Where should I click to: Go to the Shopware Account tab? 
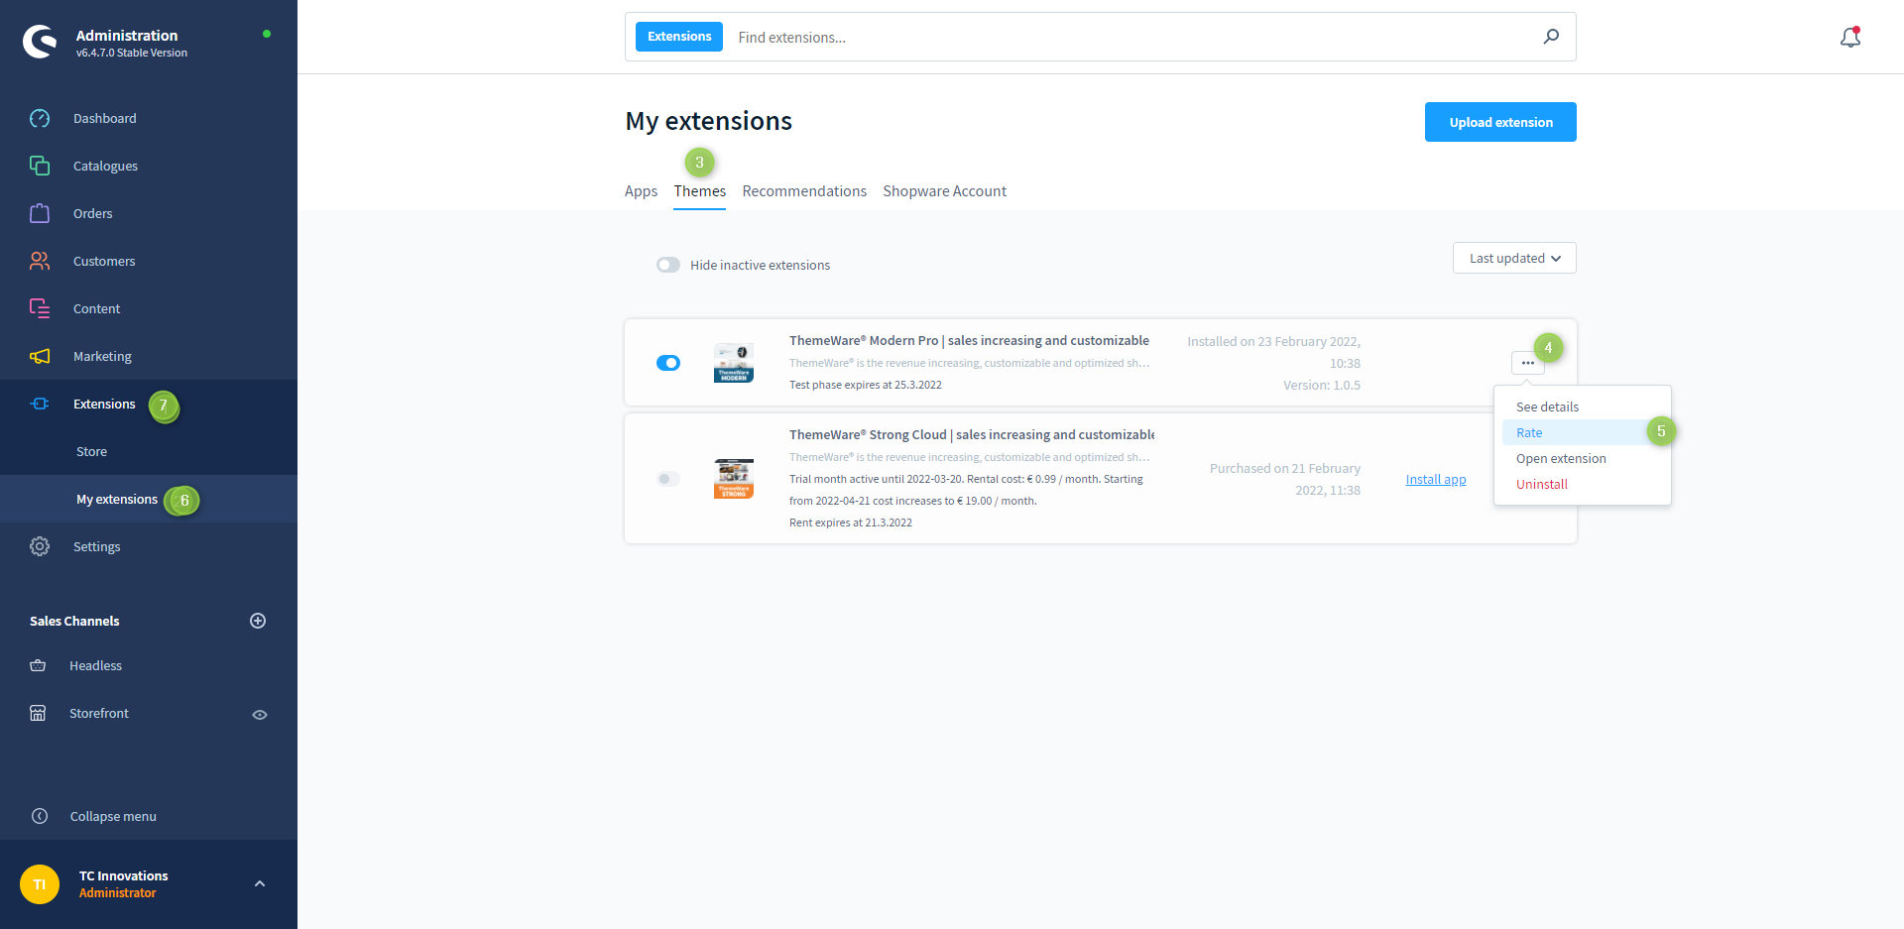click(945, 191)
